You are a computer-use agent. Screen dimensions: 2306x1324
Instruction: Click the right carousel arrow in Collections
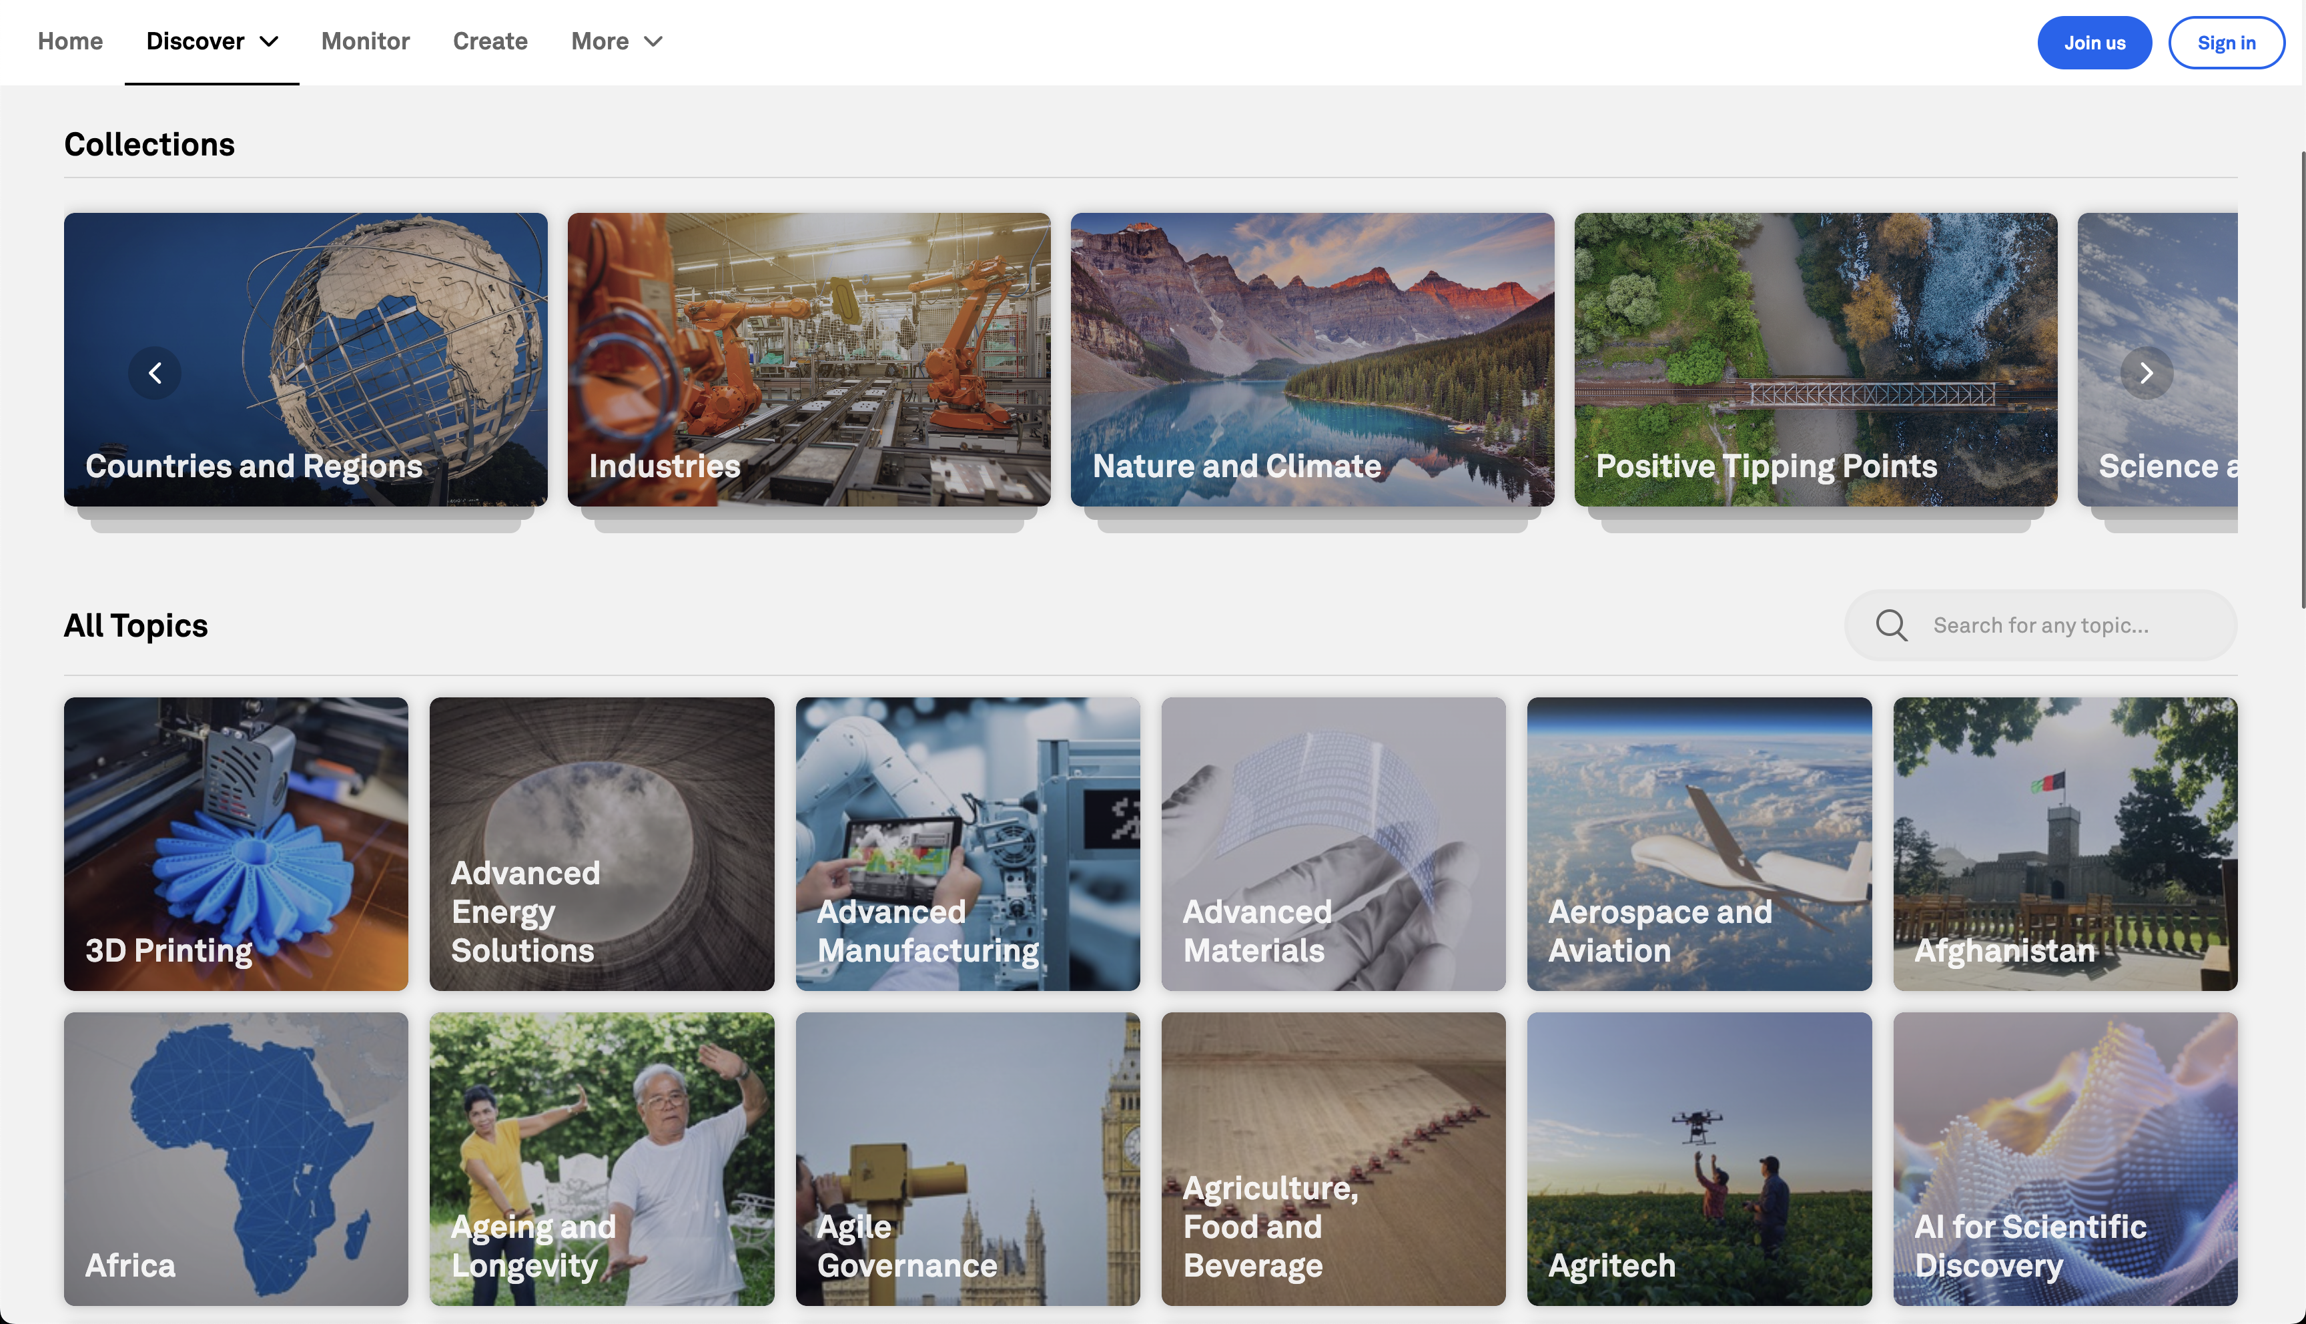point(2146,373)
